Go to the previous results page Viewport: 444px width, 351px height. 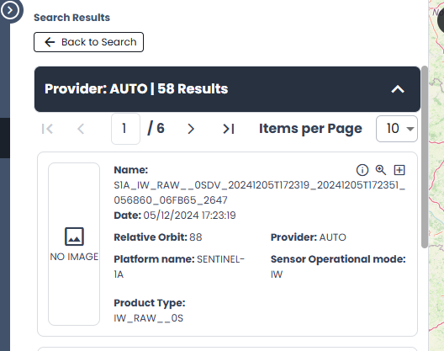[x=81, y=129]
